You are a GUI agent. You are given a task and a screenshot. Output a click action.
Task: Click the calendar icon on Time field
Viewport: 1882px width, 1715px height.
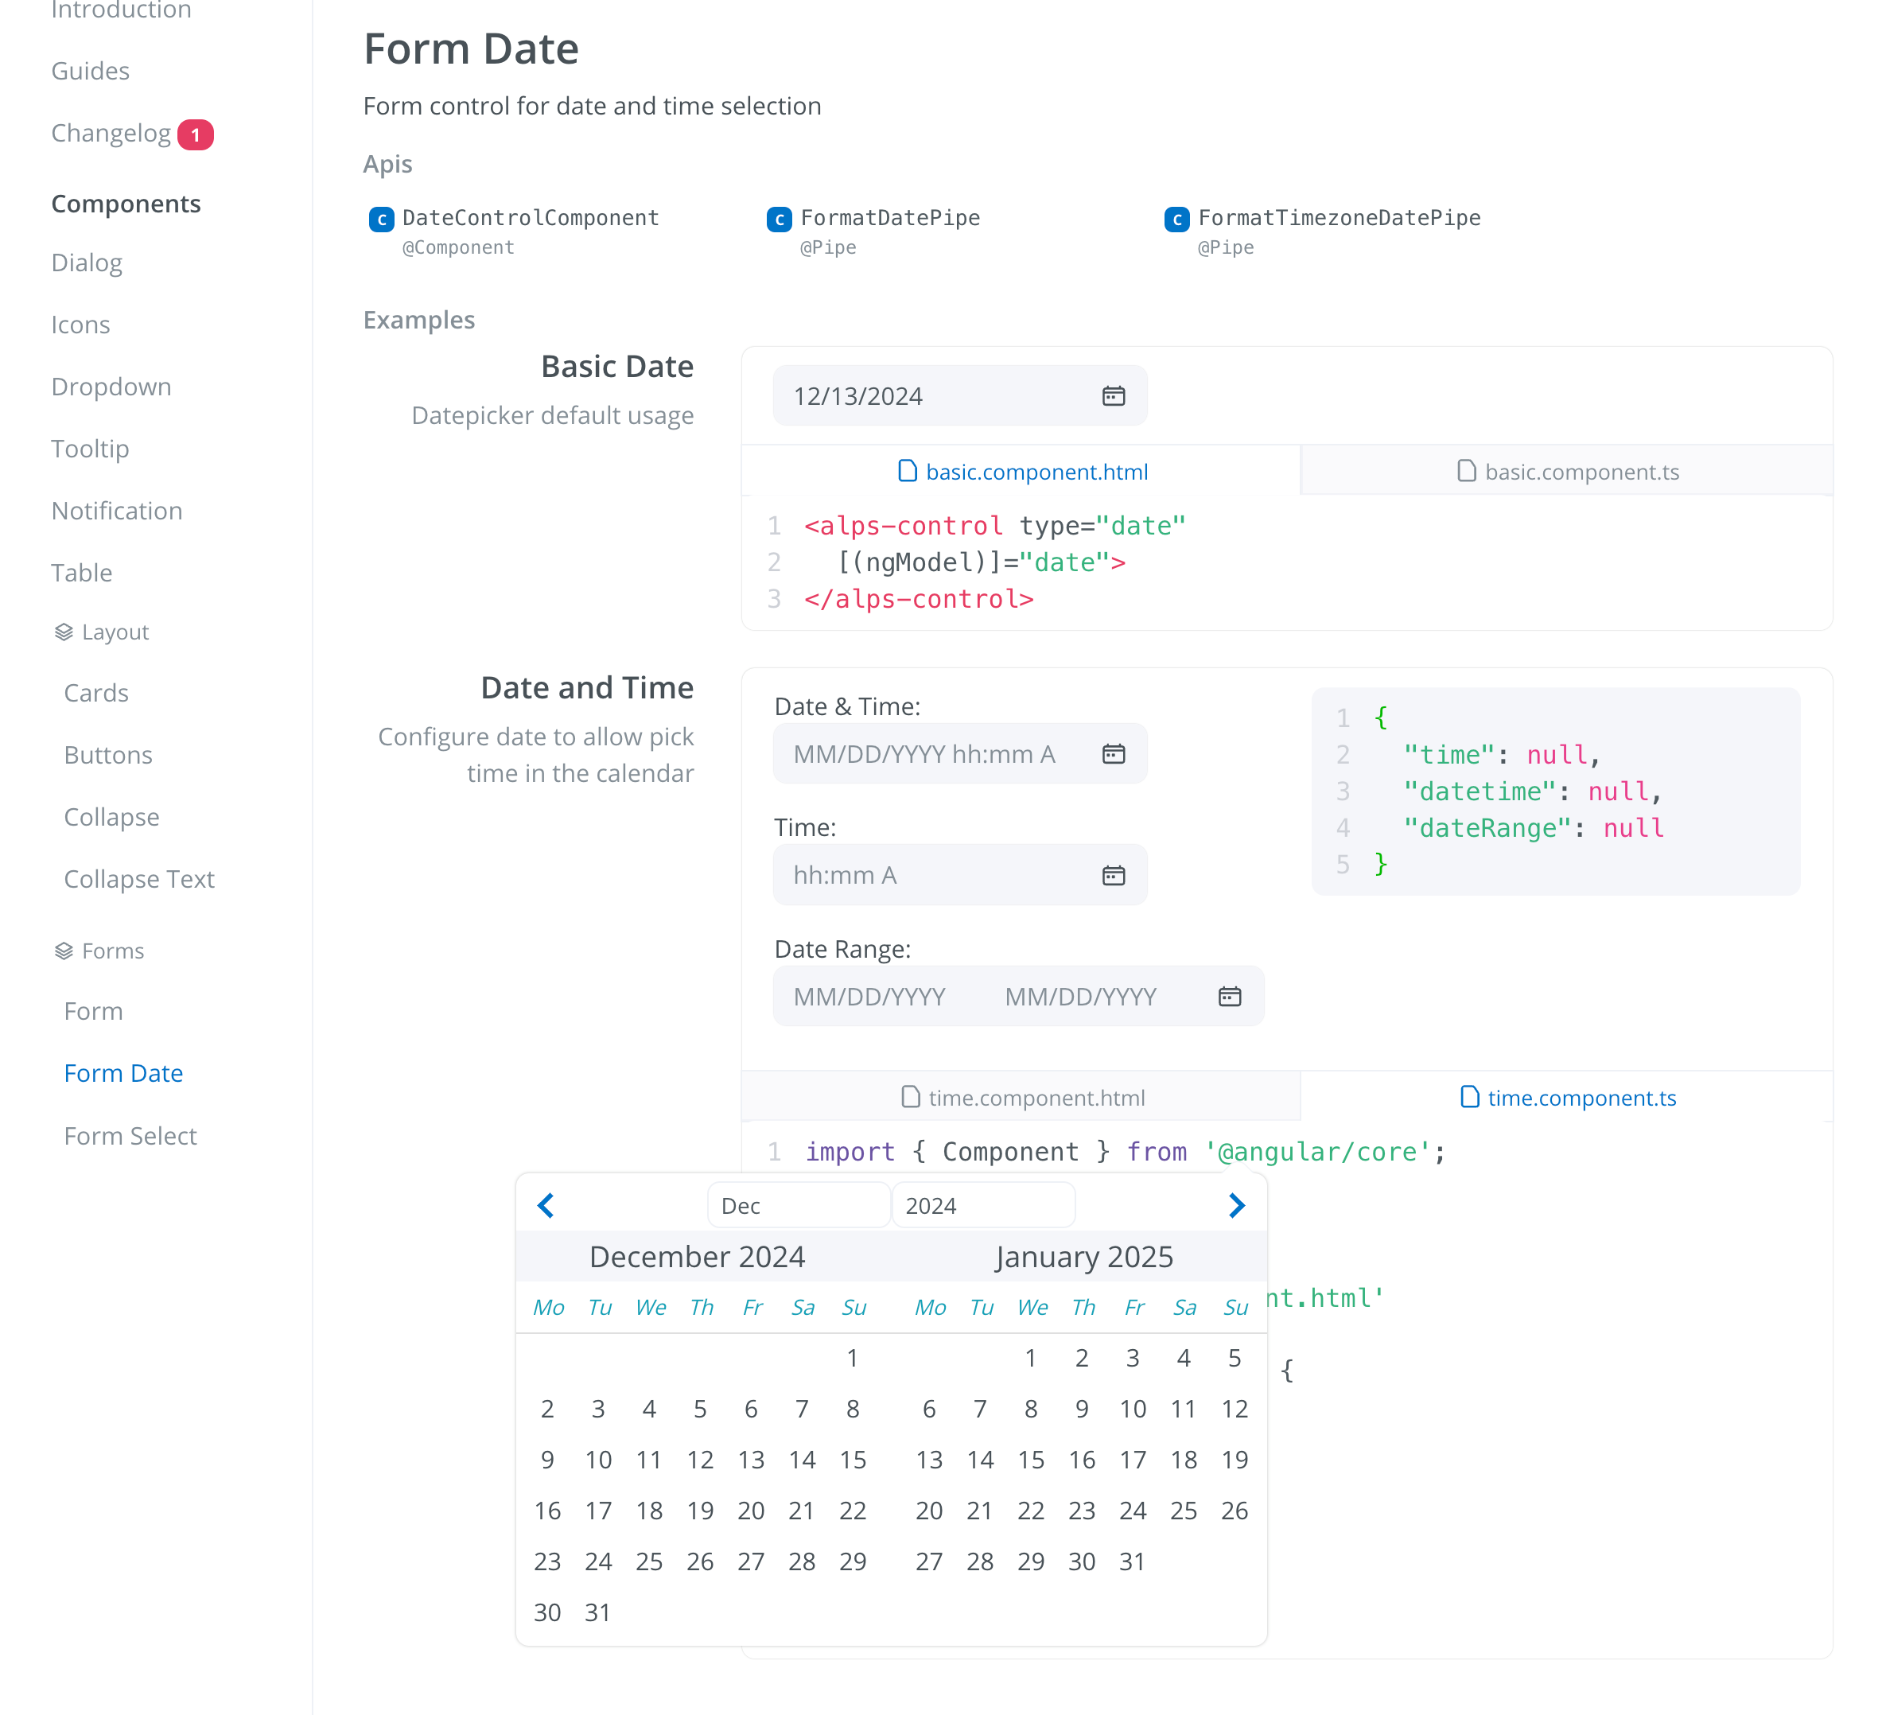[1111, 874]
